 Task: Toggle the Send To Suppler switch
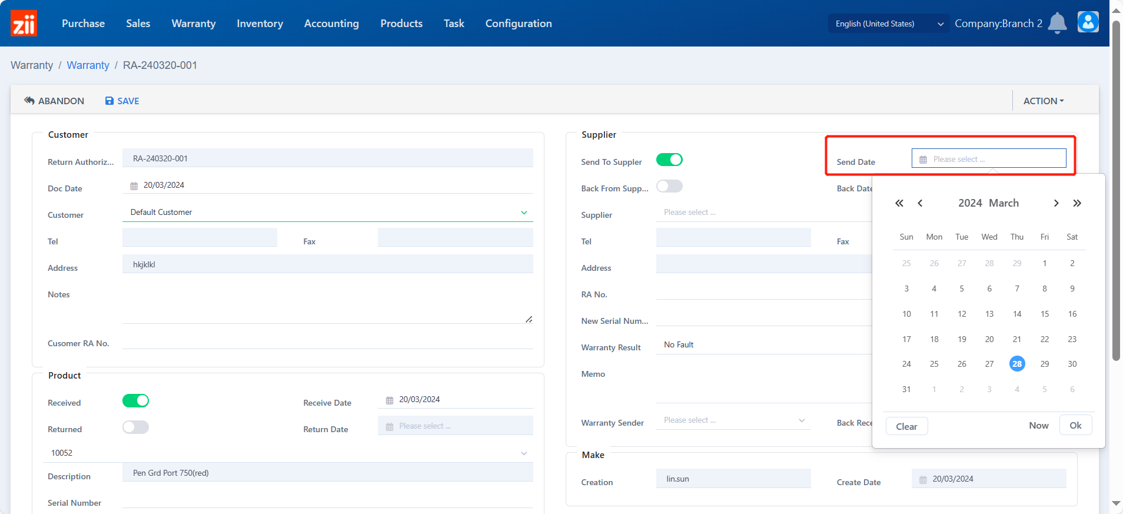point(669,160)
